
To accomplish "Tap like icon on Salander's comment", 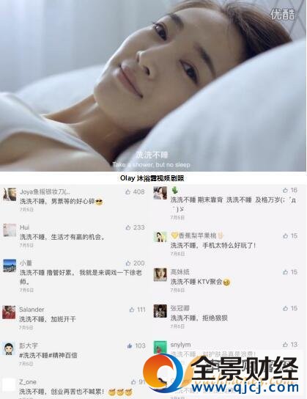I will 132,310.
